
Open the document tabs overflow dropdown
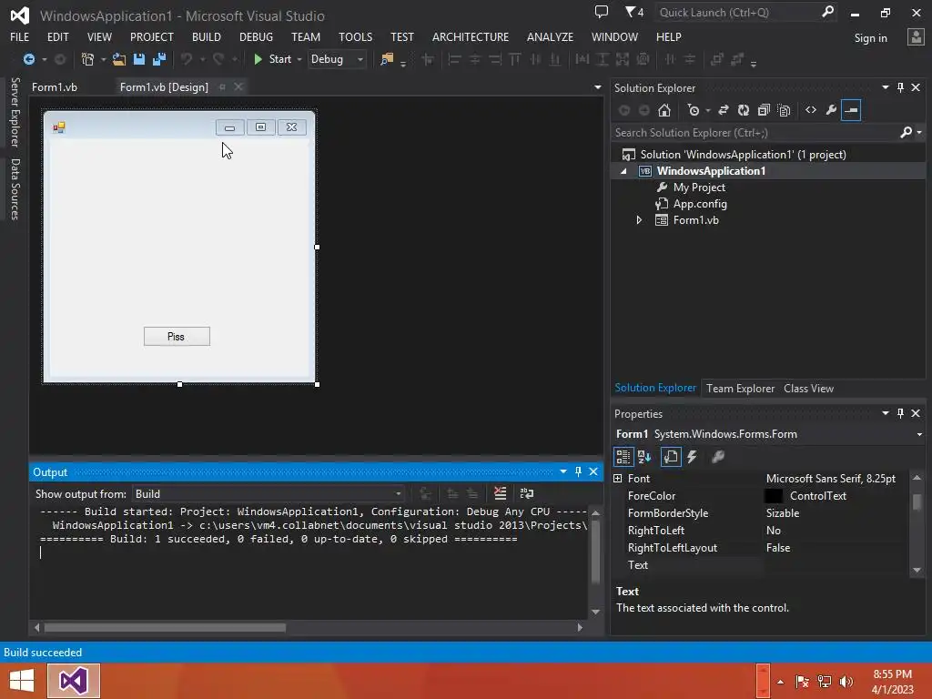pos(597,87)
